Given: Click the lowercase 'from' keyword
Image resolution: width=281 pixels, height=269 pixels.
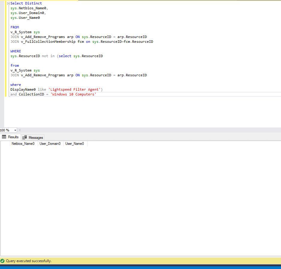Looking at the screenshot, I should 15,66.
